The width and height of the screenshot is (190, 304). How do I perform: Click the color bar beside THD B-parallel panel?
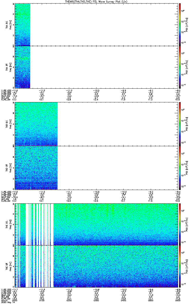(x=180, y=168)
